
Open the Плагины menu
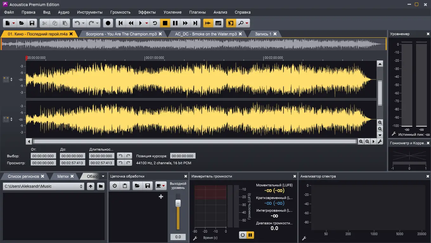point(197,12)
